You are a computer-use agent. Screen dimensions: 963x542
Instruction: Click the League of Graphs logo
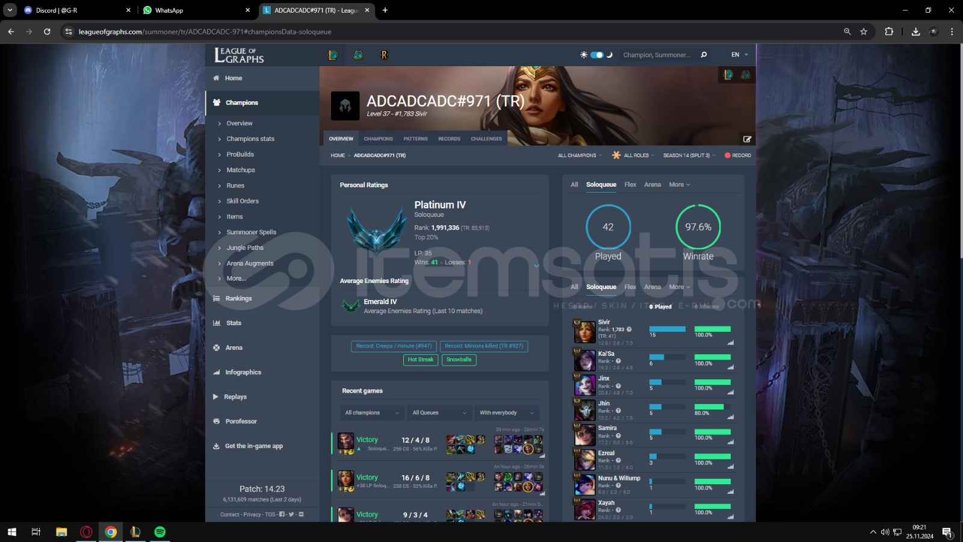(239, 55)
